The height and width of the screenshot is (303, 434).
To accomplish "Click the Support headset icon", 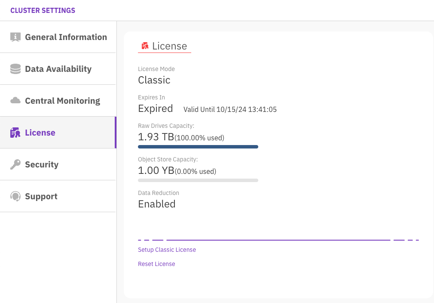I will pos(15,196).
